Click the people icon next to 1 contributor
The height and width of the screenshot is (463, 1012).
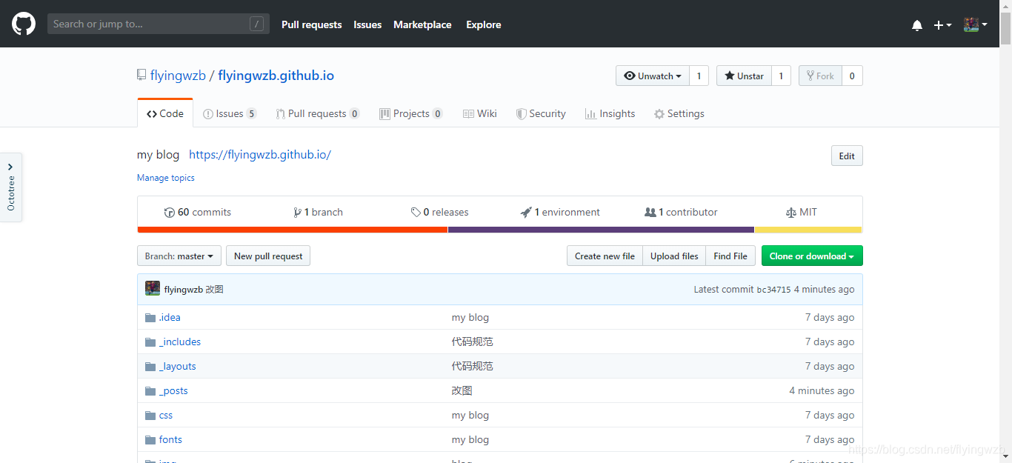650,212
